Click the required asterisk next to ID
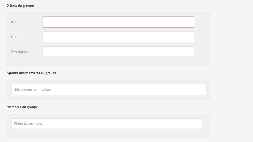This screenshot has height=142, width=253. (x=16, y=22)
